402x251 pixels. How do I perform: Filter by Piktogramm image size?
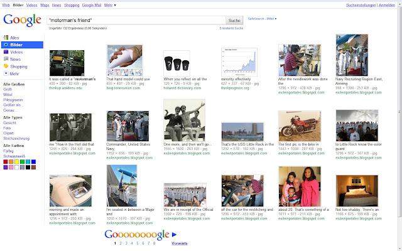13,100
